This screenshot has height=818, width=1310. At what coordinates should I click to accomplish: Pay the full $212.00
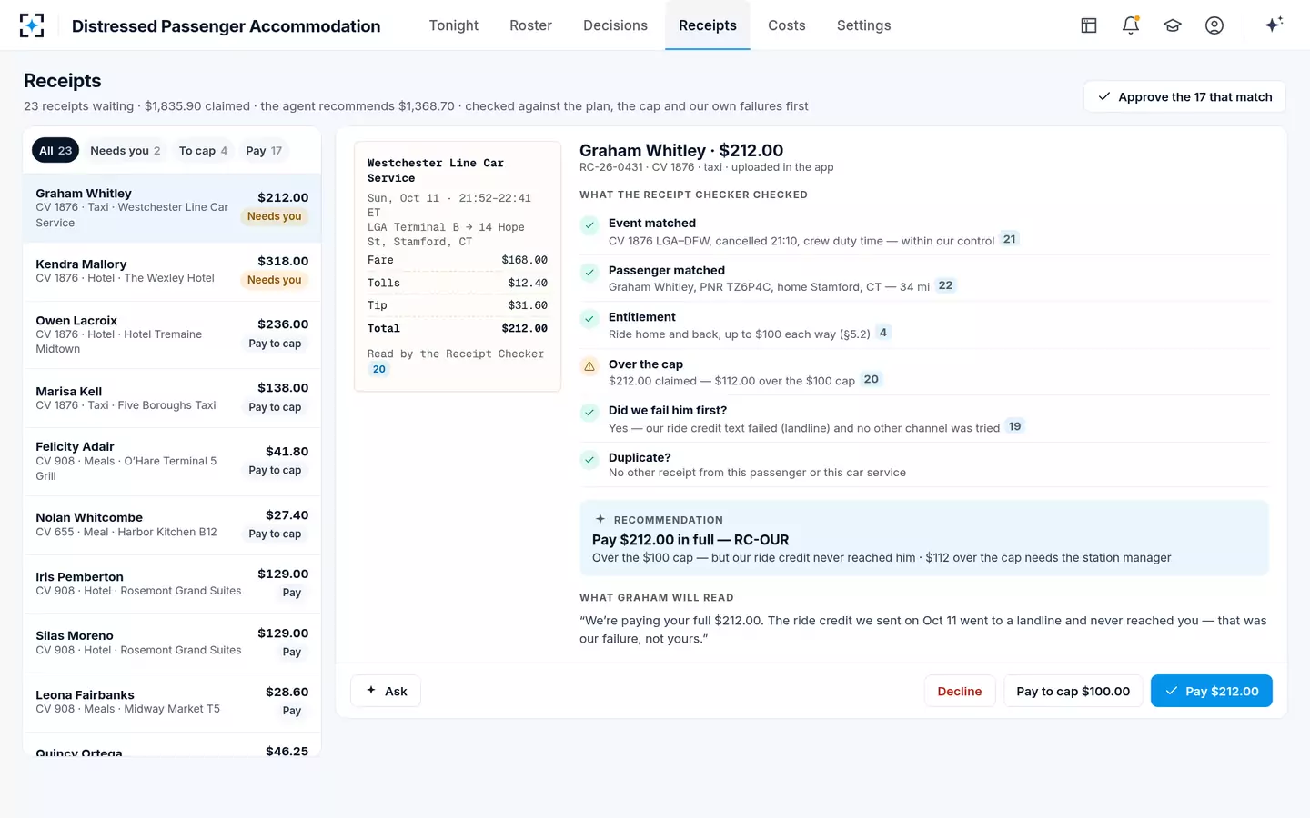coord(1212,692)
